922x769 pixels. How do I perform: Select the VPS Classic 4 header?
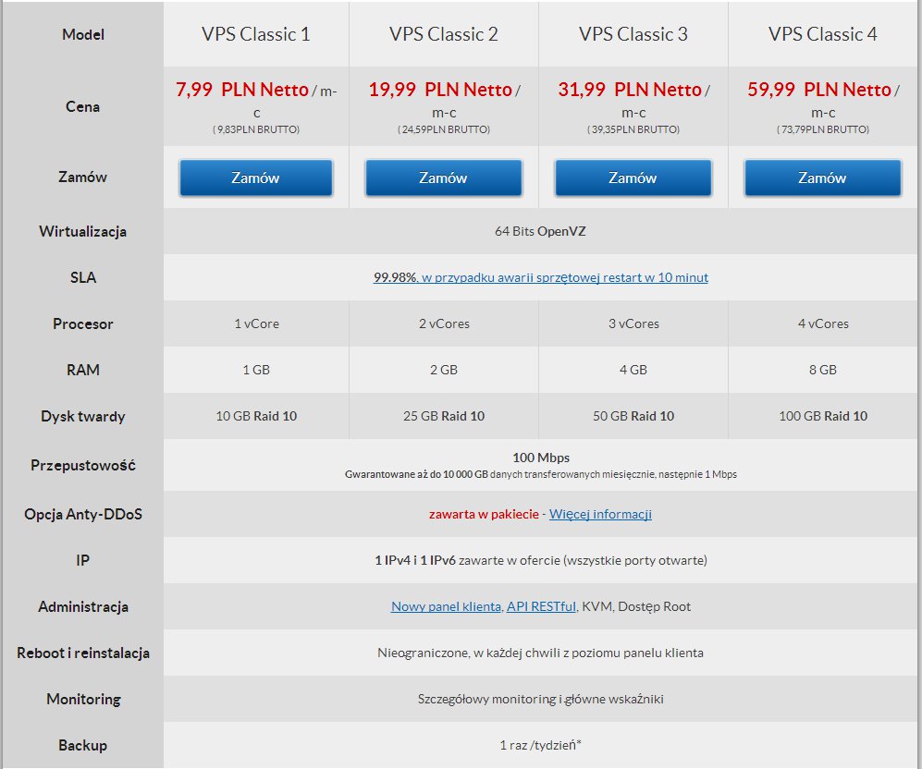pyautogui.click(x=823, y=34)
